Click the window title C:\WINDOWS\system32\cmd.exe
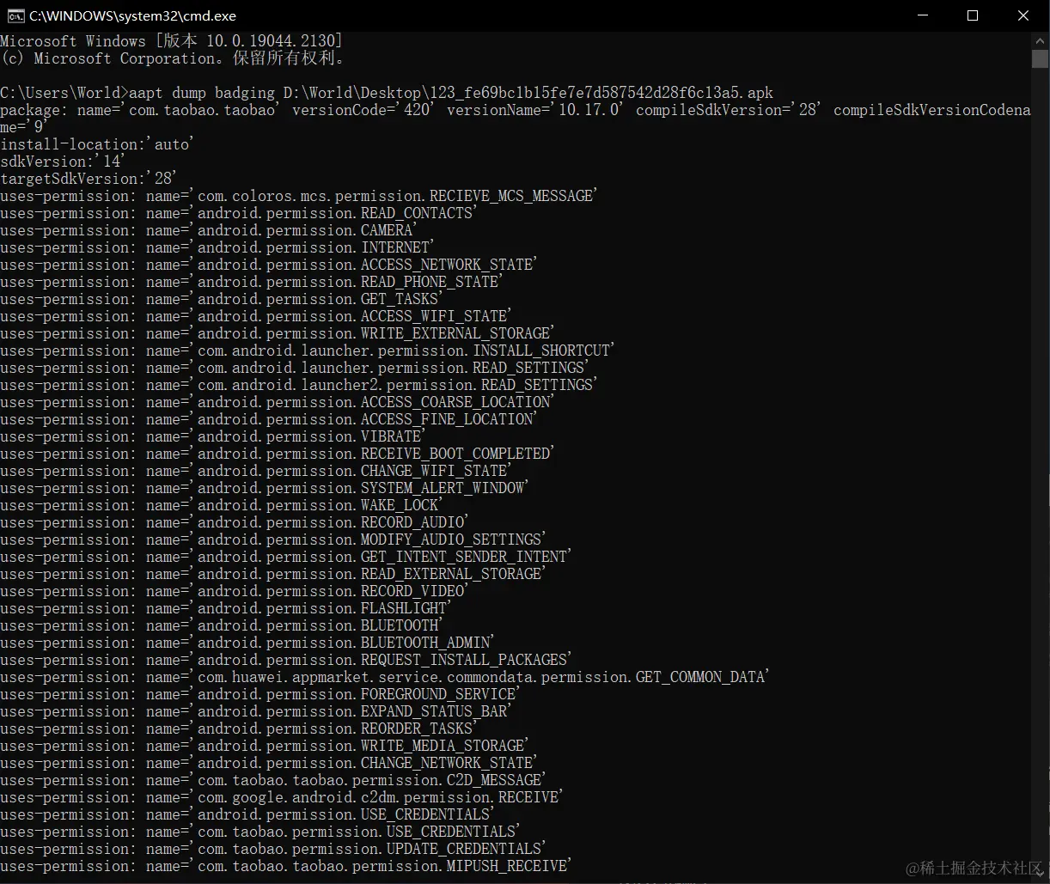 coord(133,15)
